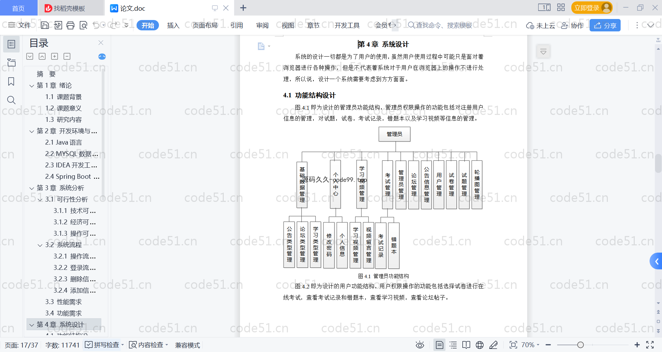Click the expand-all outline icon under 目录
Viewport: 662px width, 352px height.
(30, 56)
